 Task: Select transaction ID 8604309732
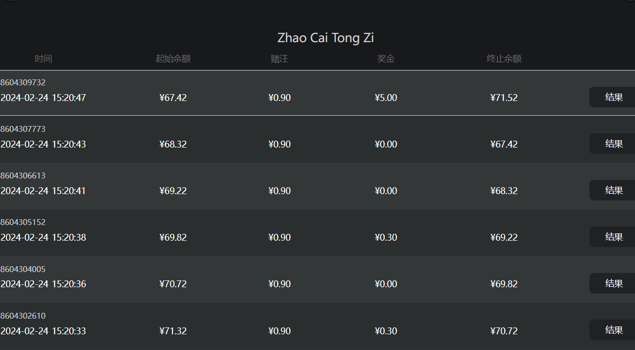pos(23,82)
